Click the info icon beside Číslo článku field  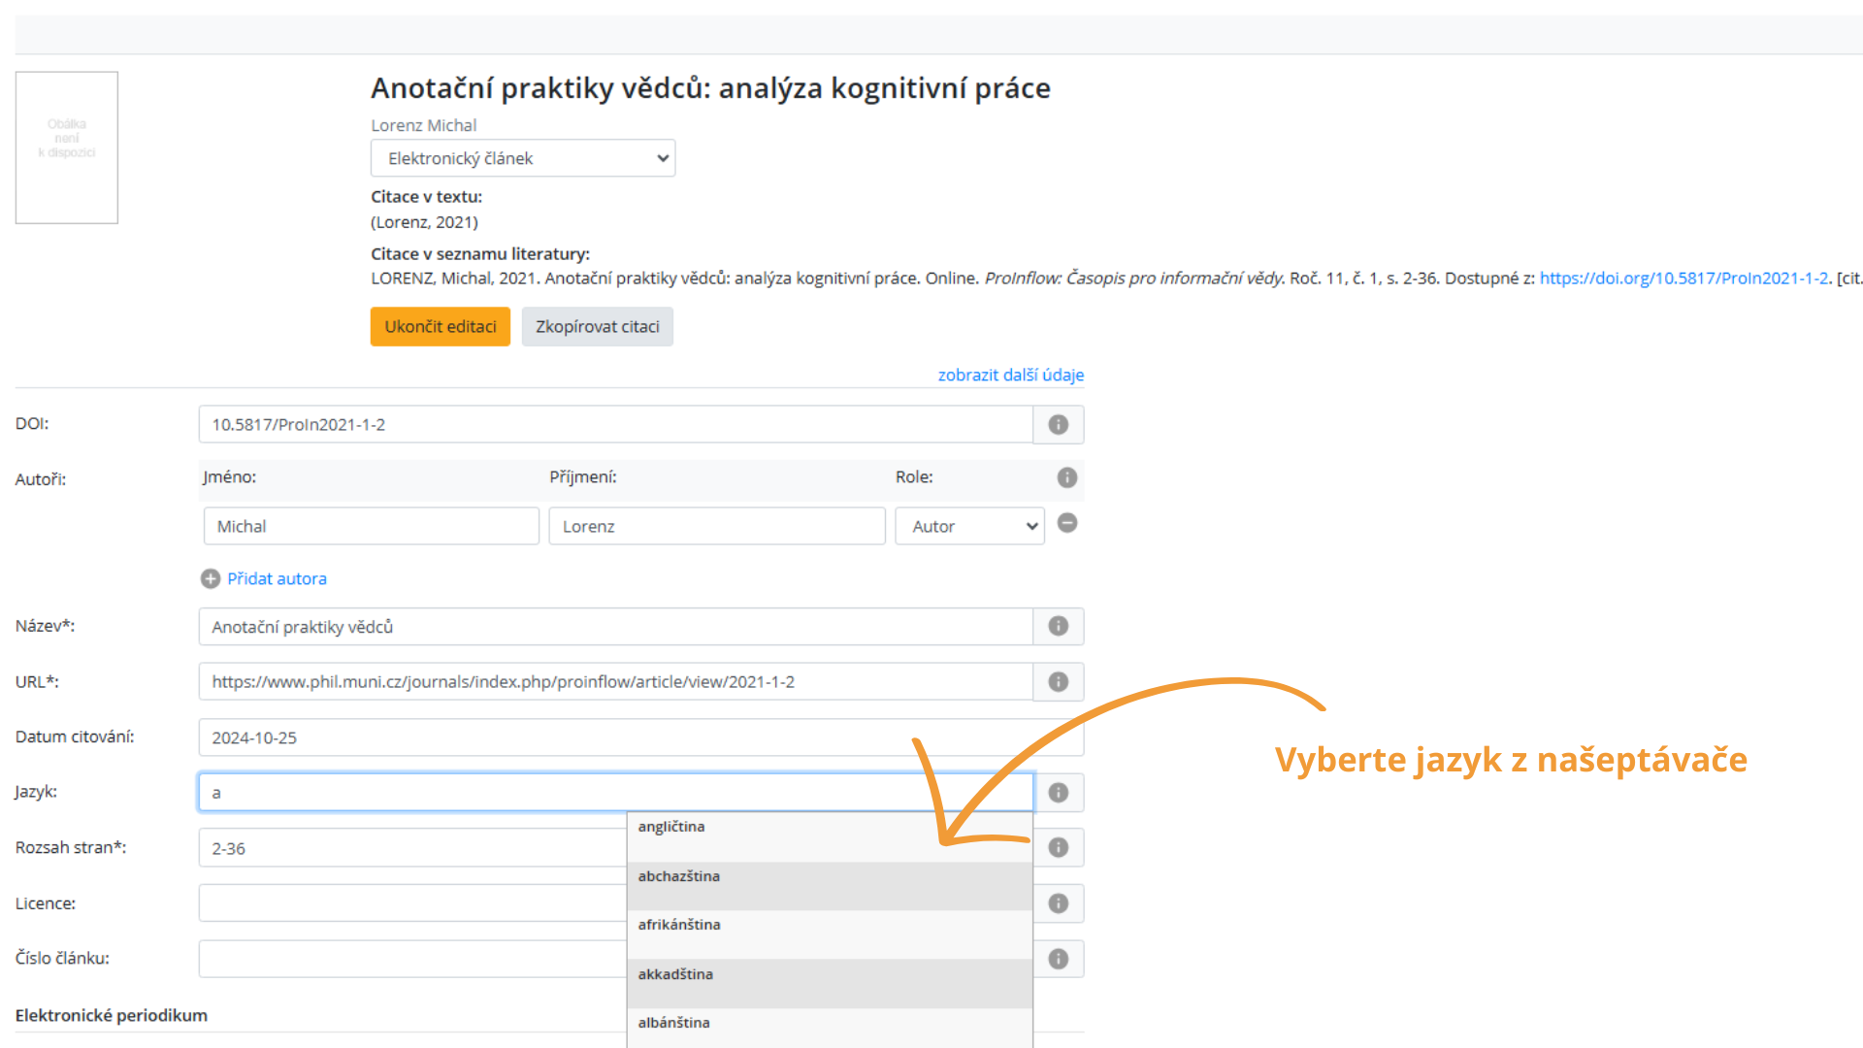coord(1058,959)
